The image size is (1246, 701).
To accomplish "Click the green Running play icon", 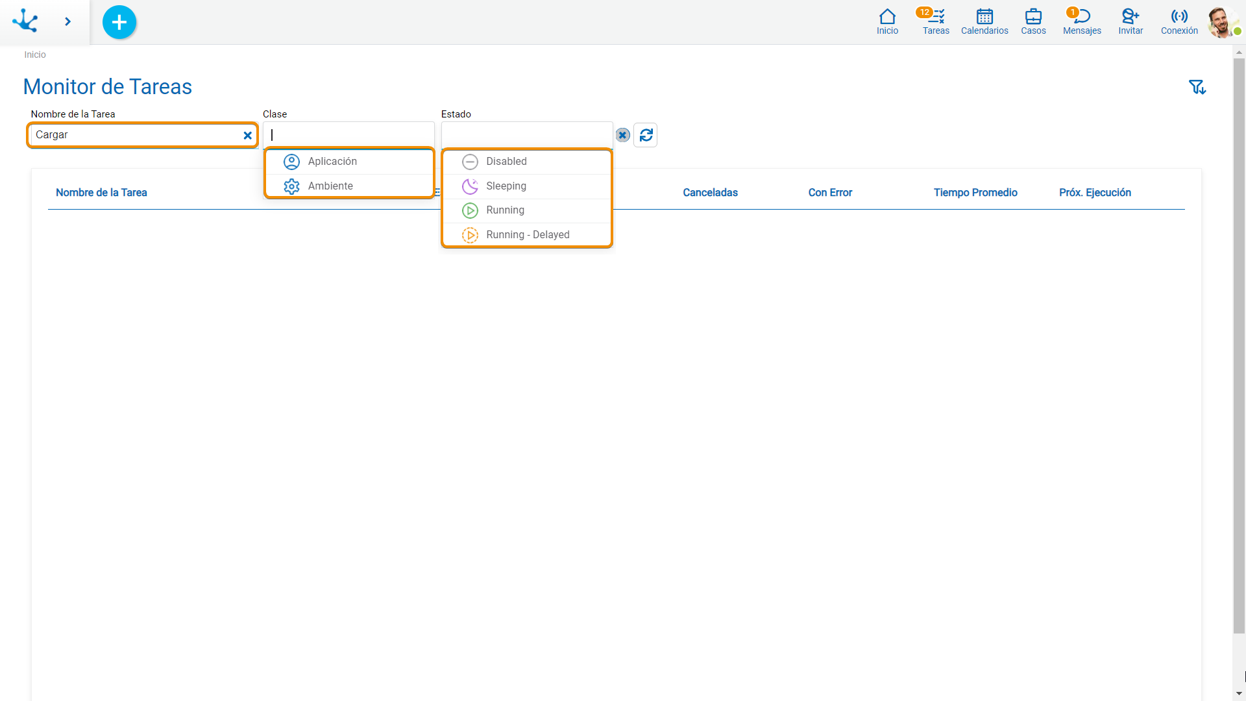I will point(470,210).
